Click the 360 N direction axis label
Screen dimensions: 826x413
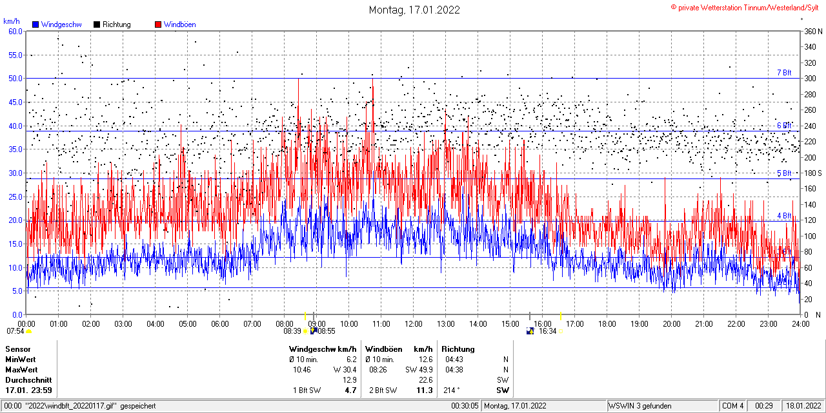(x=813, y=31)
